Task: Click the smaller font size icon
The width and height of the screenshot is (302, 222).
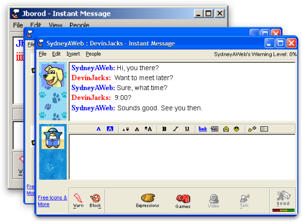Action: (x=125, y=129)
